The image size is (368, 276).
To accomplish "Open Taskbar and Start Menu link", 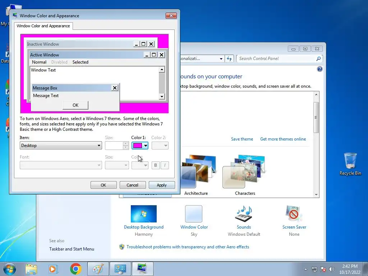I will click(x=72, y=249).
